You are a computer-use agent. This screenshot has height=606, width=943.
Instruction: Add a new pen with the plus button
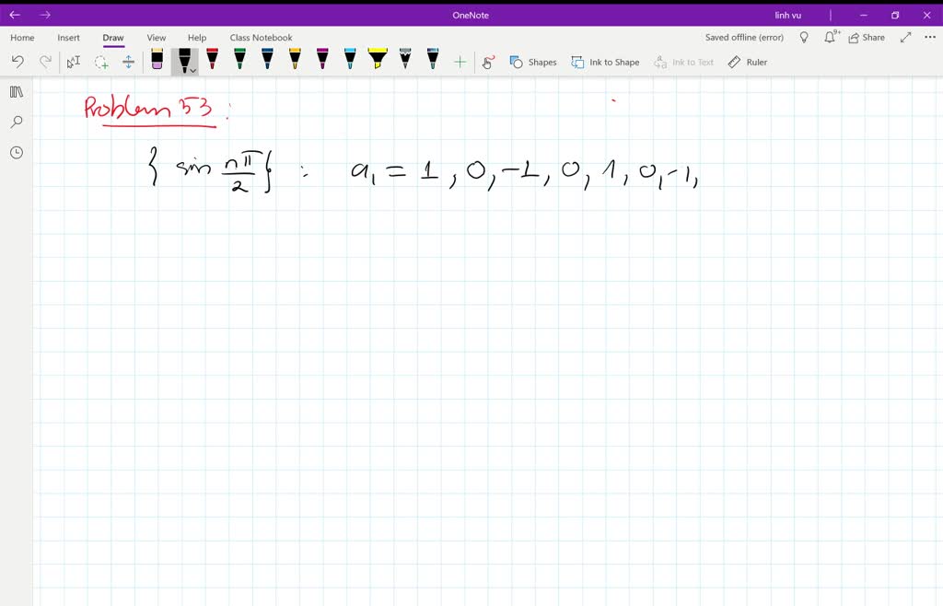(458, 62)
